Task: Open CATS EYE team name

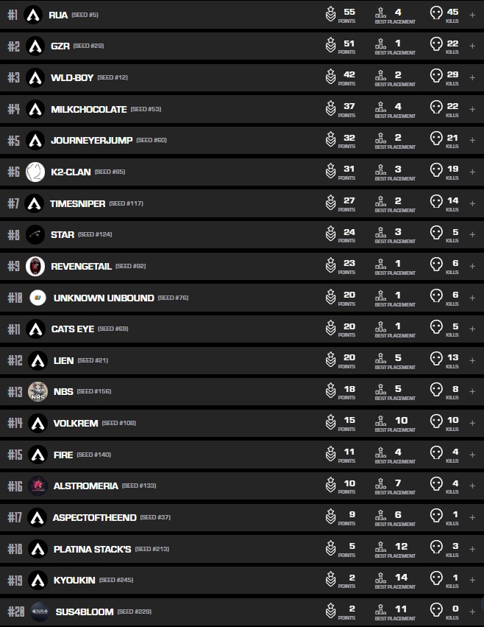Action: tap(73, 329)
